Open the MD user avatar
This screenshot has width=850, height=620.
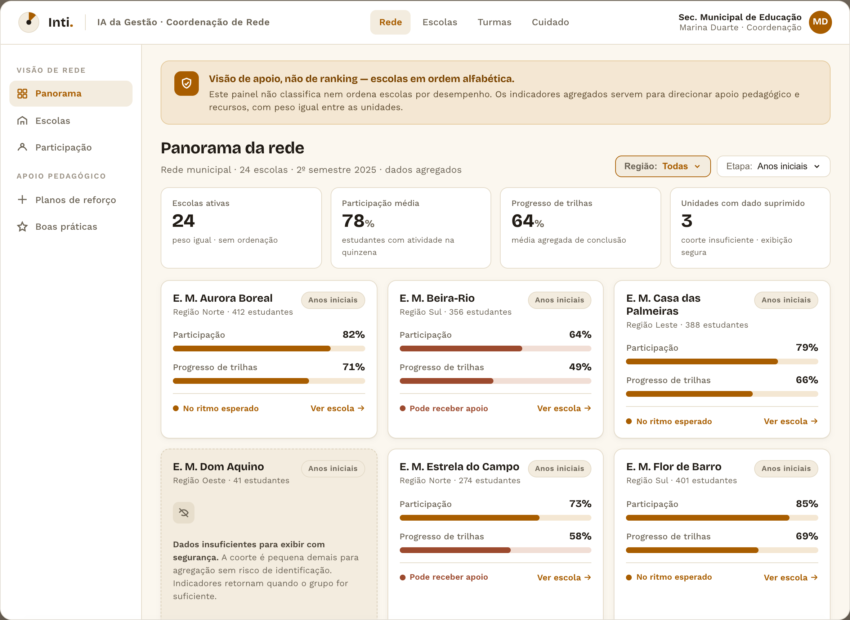pos(820,22)
